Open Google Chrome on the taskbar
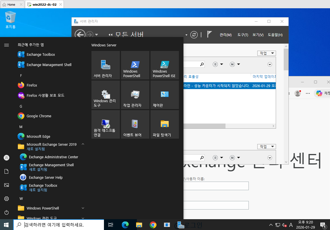Viewport: 330px width, 230px height. [x=153, y=225]
